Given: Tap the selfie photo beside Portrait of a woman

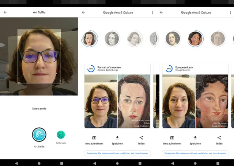Looking at the screenshot, I should (101, 101).
